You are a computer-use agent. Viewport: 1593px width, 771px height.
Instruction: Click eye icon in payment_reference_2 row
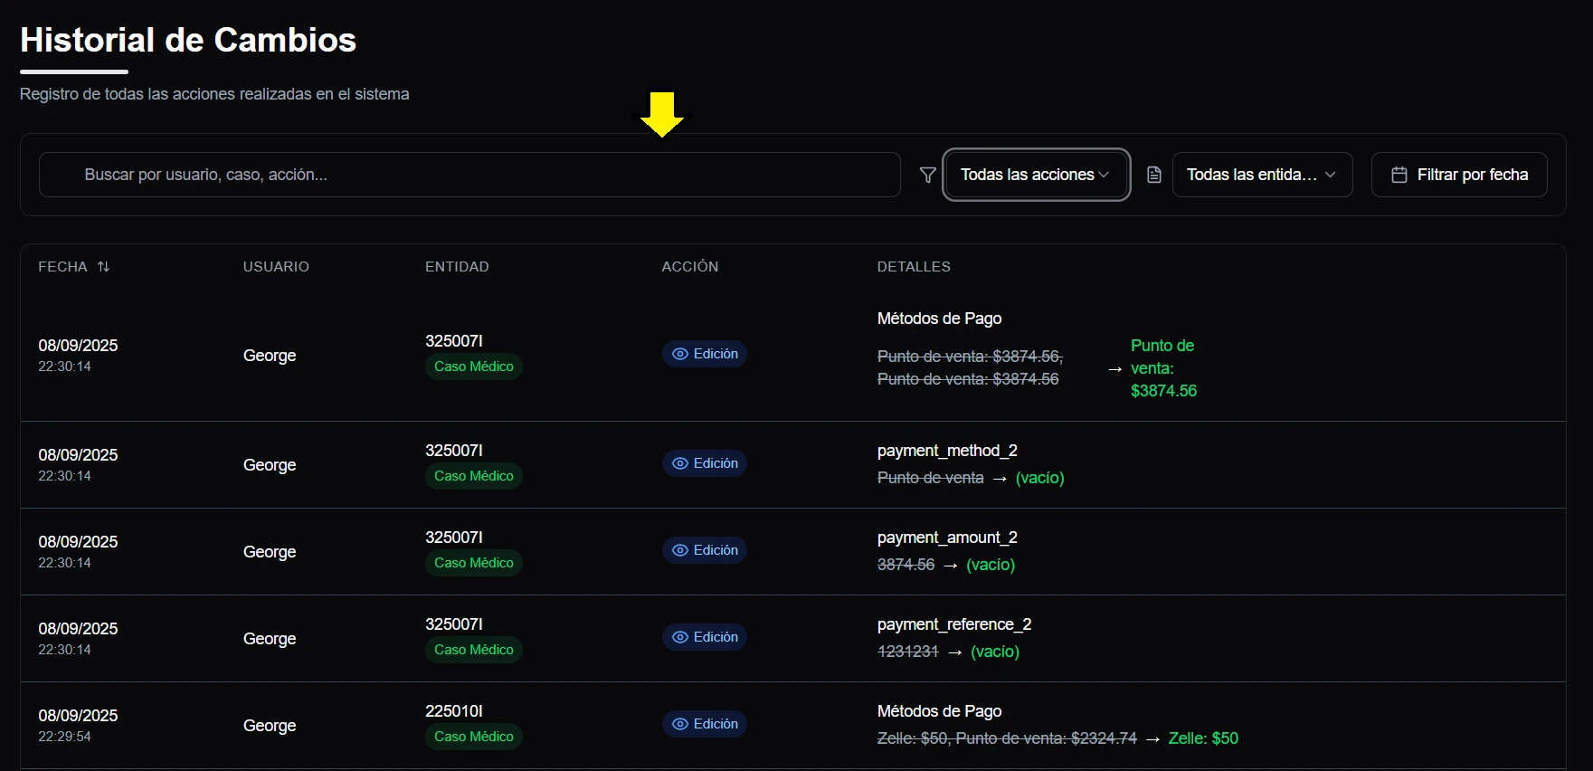[680, 637]
